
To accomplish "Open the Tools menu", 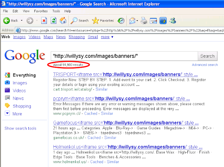I will coord(56,11).
